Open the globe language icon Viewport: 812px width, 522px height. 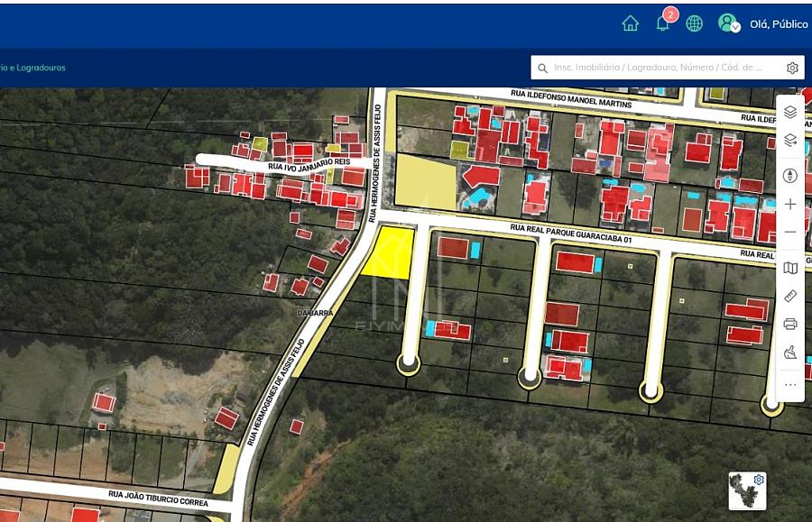tap(694, 23)
